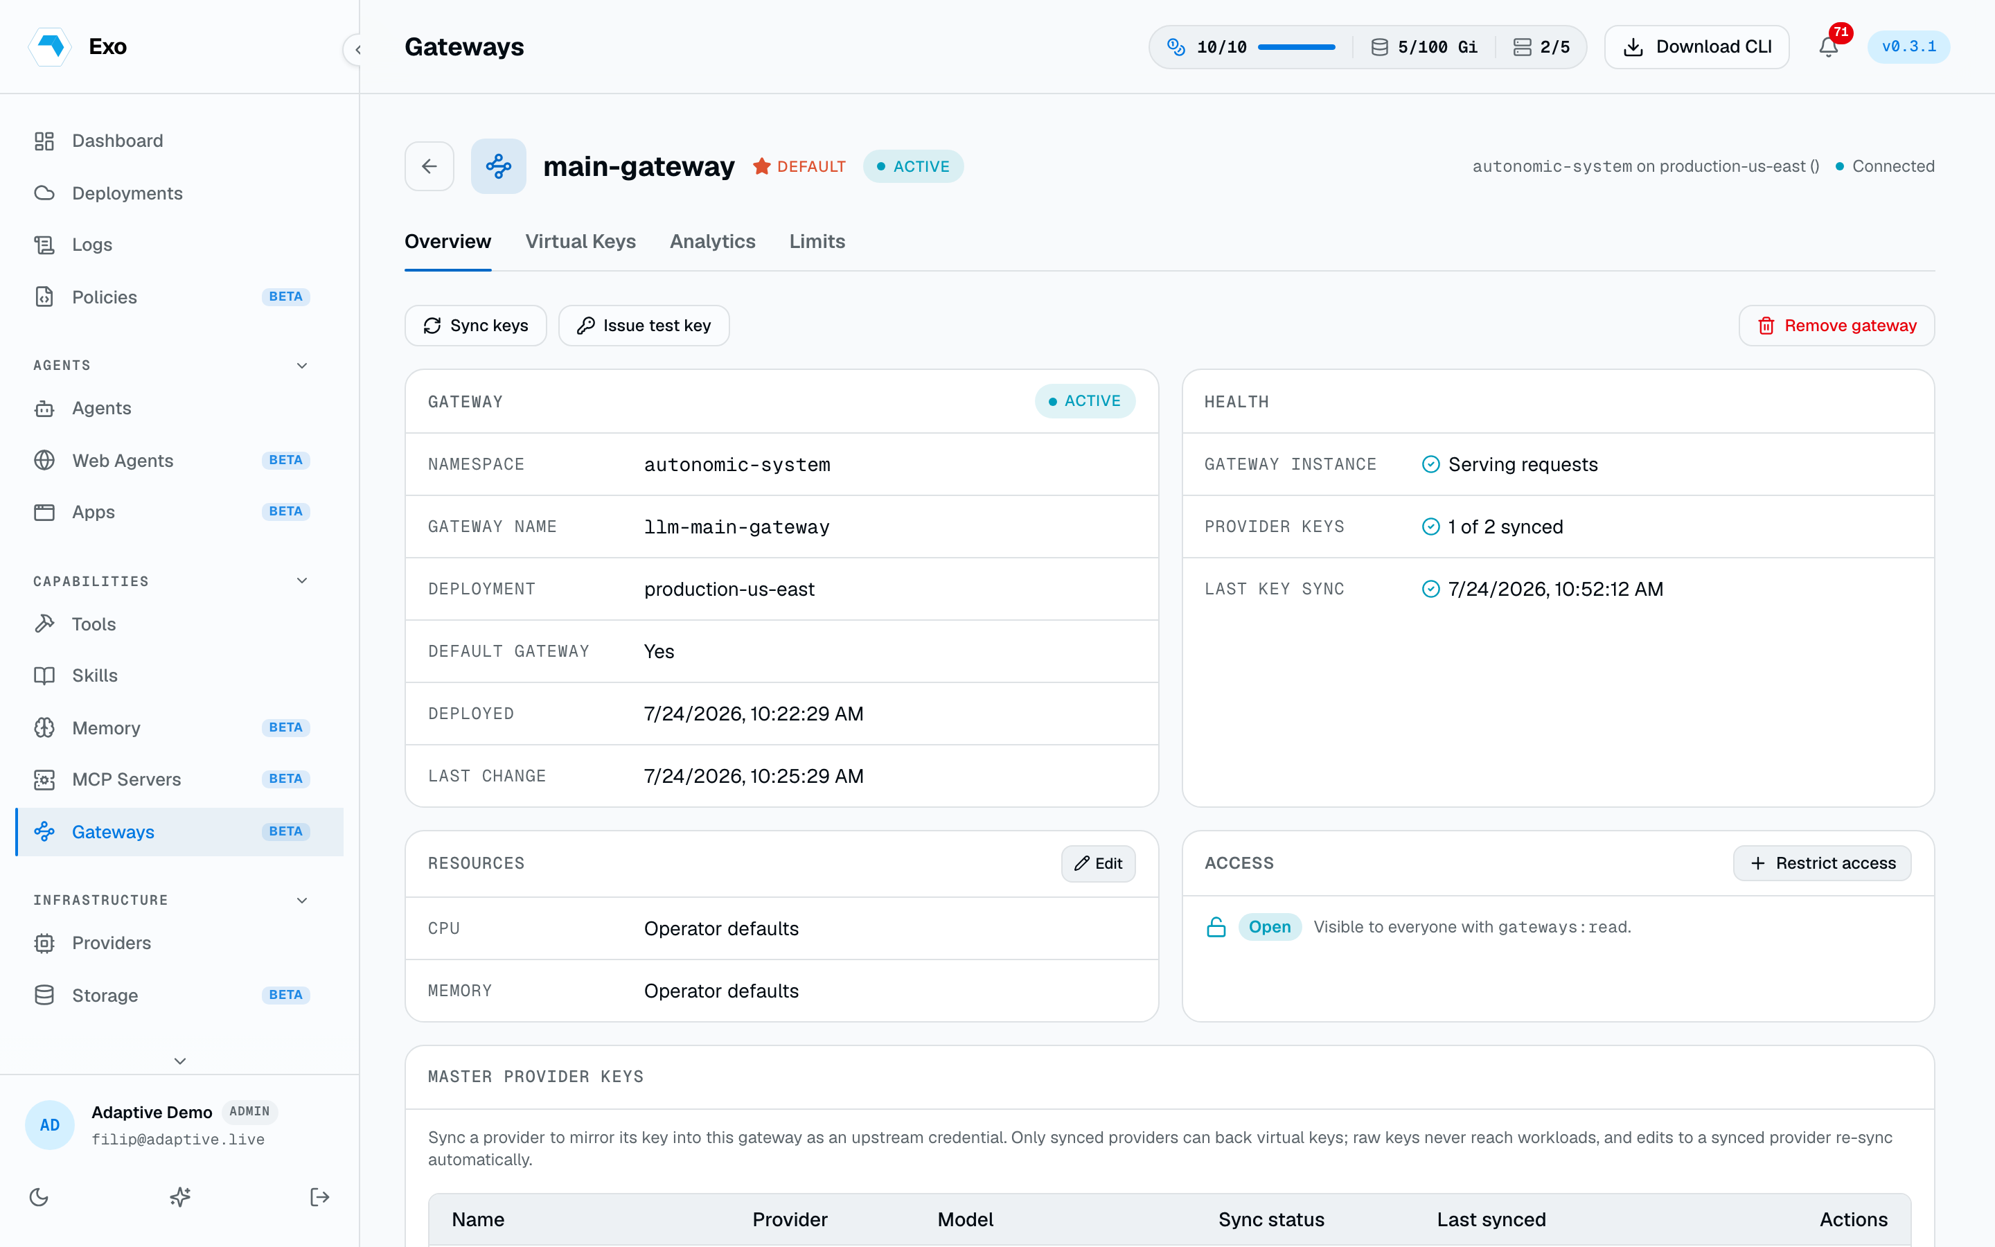Collapse the sidebar with the chevron

pos(357,49)
